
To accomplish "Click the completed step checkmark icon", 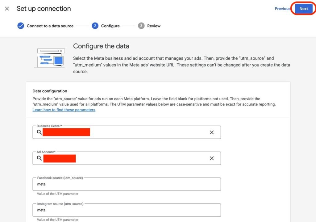I will pyautogui.click(x=21, y=26).
